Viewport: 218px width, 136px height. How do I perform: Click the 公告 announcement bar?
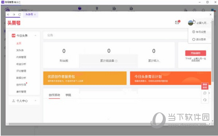tap(116, 35)
